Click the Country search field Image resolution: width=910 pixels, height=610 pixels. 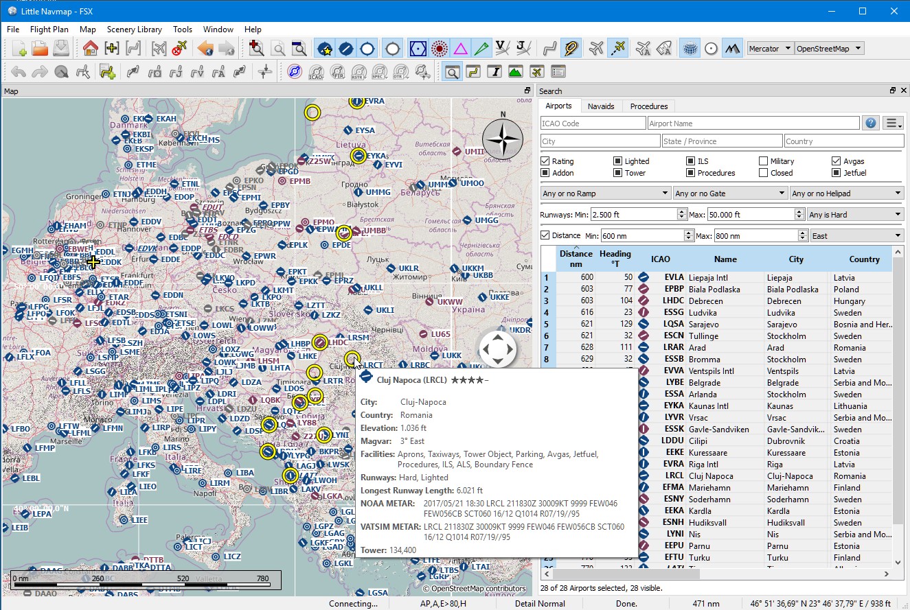click(x=844, y=141)
